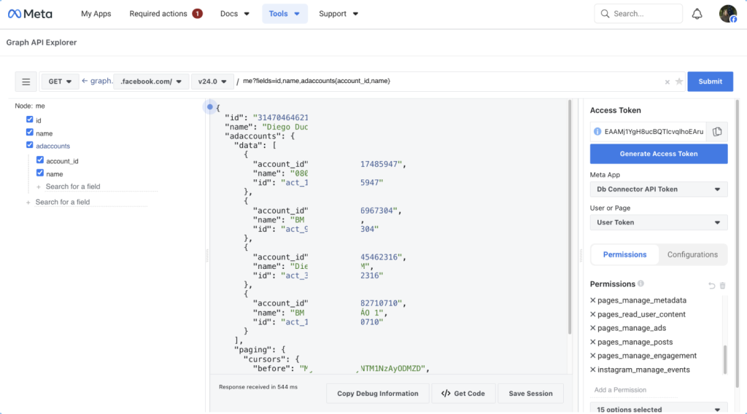The image size is (747, 414).
Task: Click the undo arrow in Permissions header
Action: point(712,285)
